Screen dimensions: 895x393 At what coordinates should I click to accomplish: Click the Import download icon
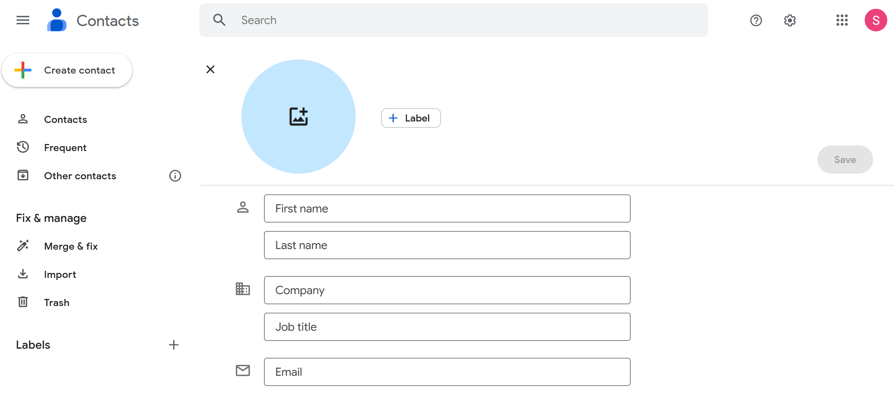point(23,274)
